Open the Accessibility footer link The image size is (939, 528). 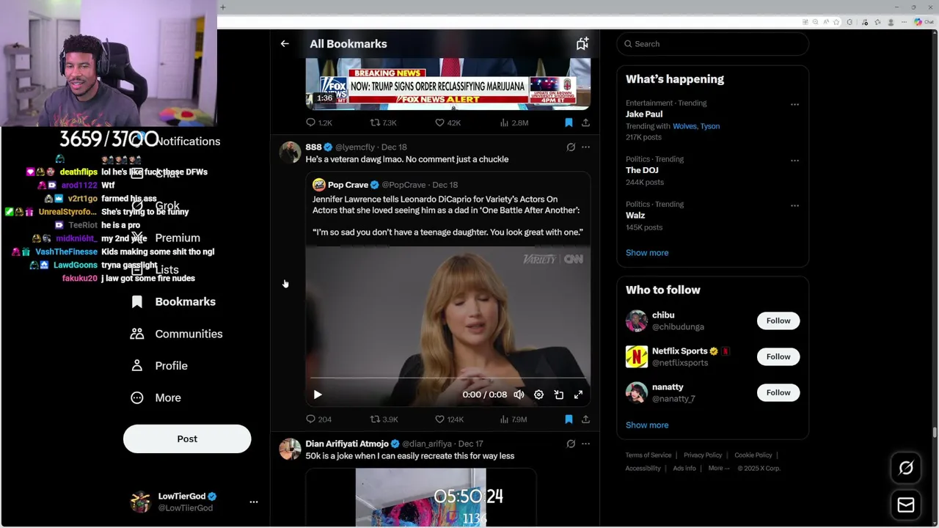click(x=643, y=469)
